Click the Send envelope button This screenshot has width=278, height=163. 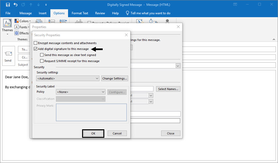coord(8,56)
